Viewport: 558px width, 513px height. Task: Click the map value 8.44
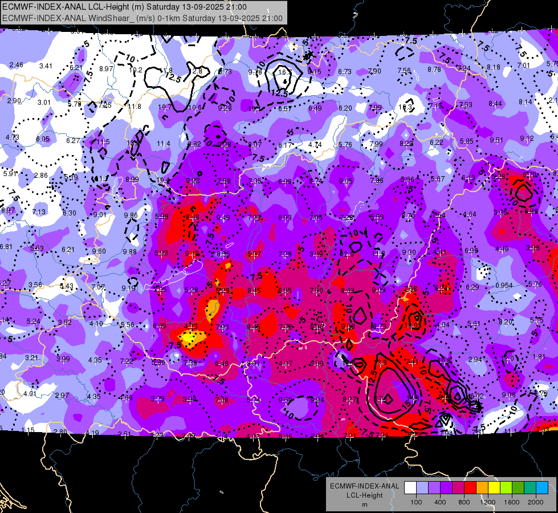click(495, 104)
